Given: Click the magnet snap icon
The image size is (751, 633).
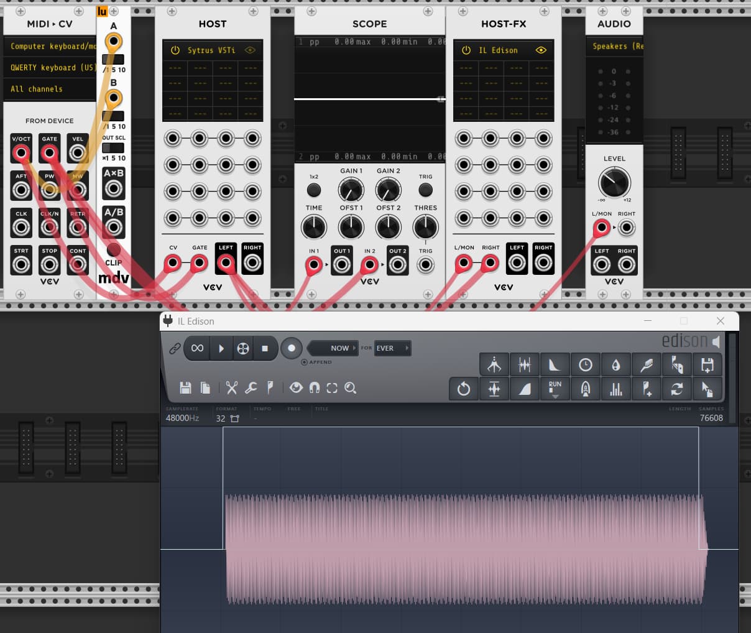Looking at the screenshot, I should tap(315, 388).
